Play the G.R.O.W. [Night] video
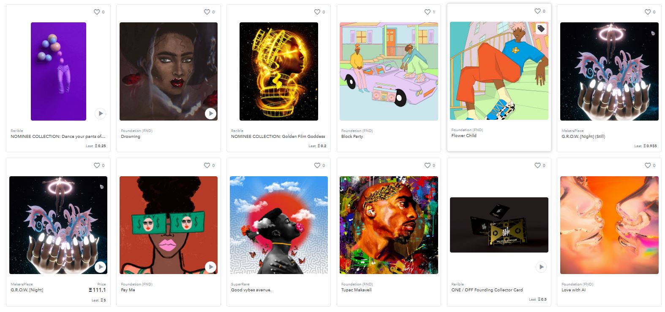Image resolution: width=665 pixels, height=312 pixels. point(100,267)
